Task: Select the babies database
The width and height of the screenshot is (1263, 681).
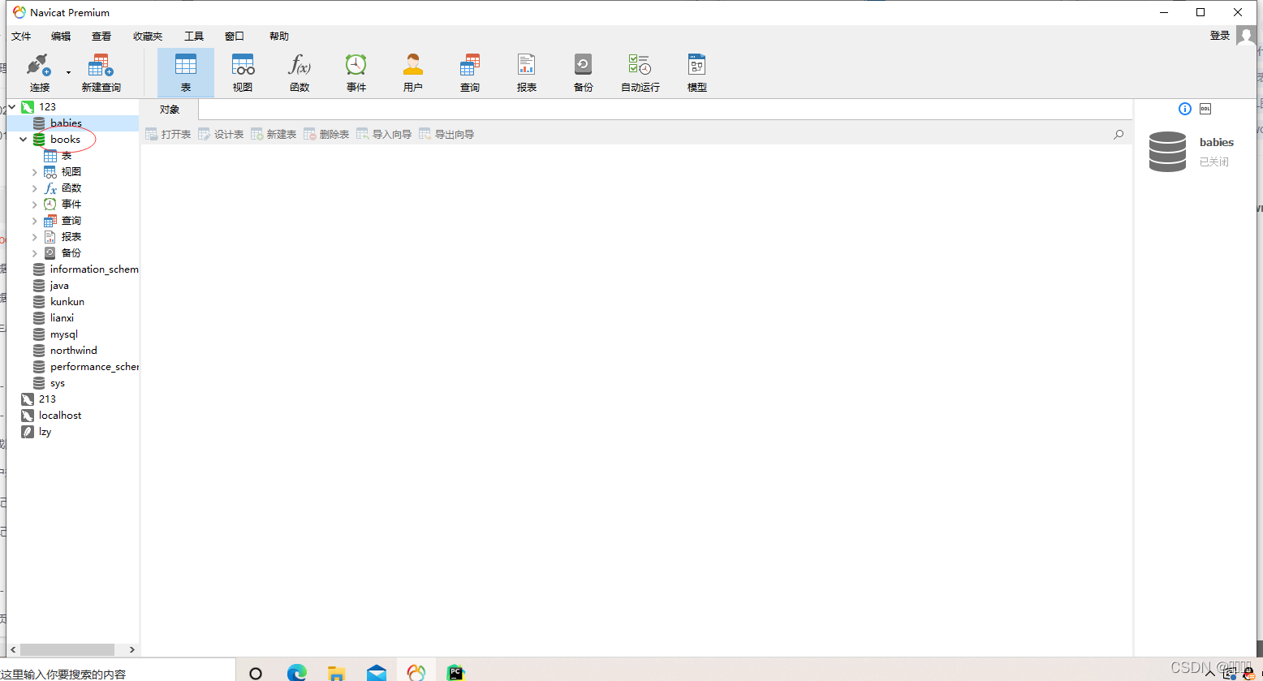Action: 66,123
